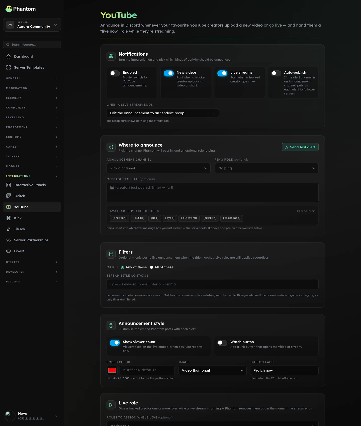361x426 pixels.
Task: Insert the {url} placeholder chip
Action: click(x=155, y=218)
